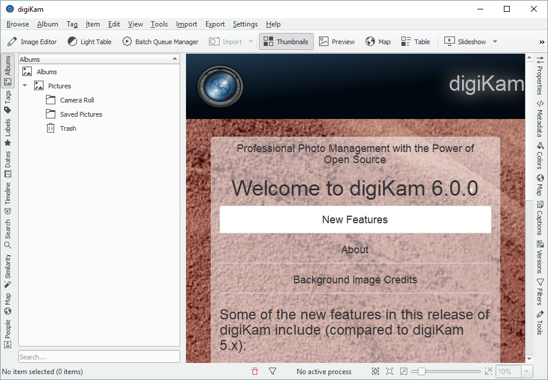The image size is (548, 380).
Task: Switch to Table view mode
Action: click(x=416, y=42)
